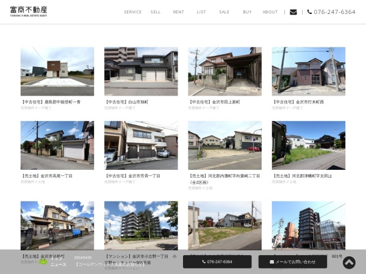Click the 【中古住宅】鹿島郡中能登町一青 title
Viewport: 366px width, 274px height.
pyautogui.click(x=51, y=102)
